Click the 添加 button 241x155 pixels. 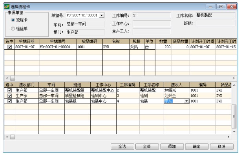pos(172,146)
